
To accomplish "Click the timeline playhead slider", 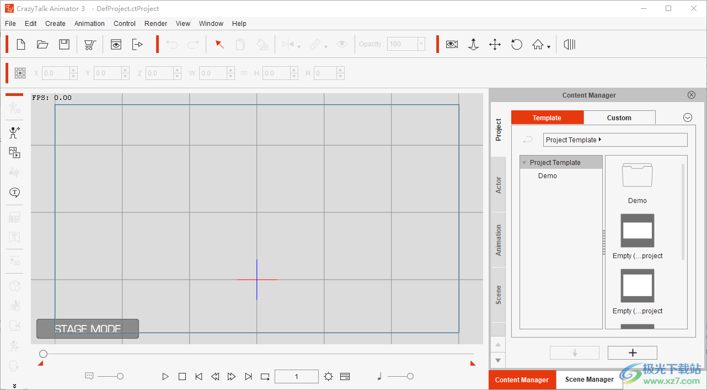I will click(x=44, y=354).
